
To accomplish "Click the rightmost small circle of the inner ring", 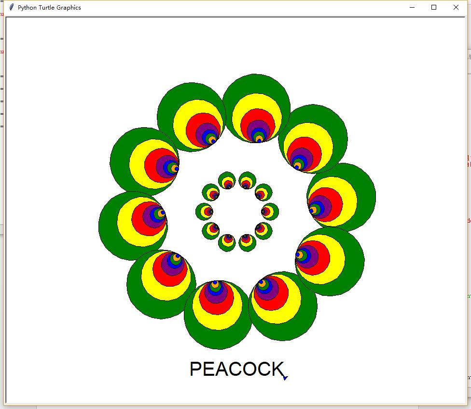I will click(270, 211).
